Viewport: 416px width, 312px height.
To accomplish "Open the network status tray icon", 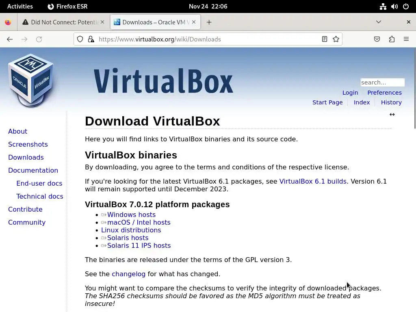I will pos(383,6).
